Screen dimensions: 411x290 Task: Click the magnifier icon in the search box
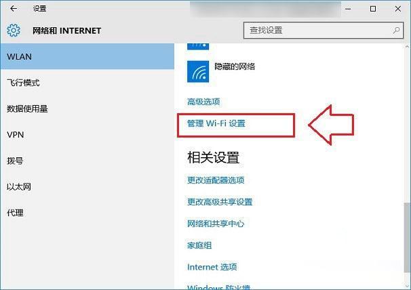(x=396, y=30)
